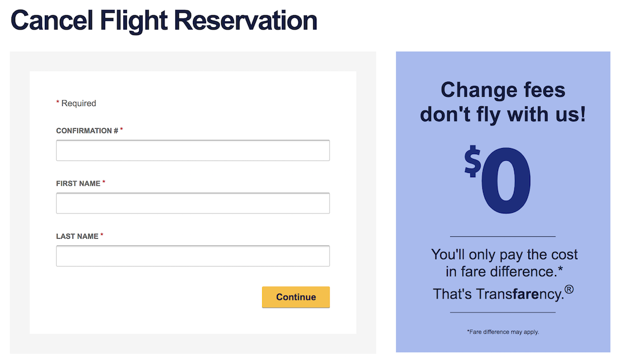Open the Fare difference may apply footnote

coord(503,332)
